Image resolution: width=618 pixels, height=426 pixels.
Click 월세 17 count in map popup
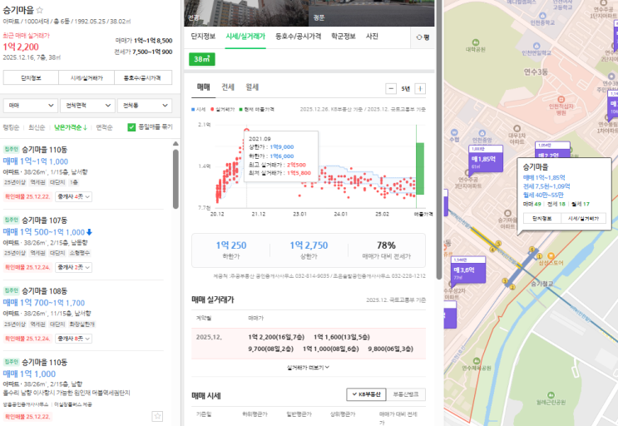[581, 204]
